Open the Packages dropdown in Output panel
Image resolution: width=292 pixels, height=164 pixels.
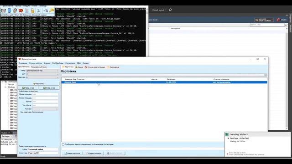tap(7, 136)
